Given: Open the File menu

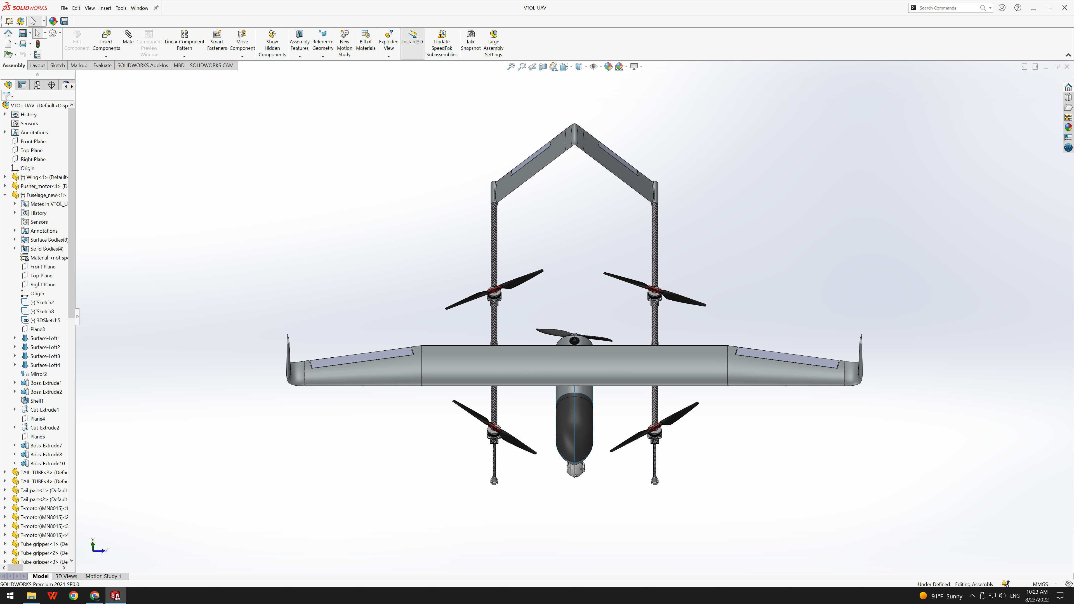Looking at the screenshot, I should pos(64,8).
